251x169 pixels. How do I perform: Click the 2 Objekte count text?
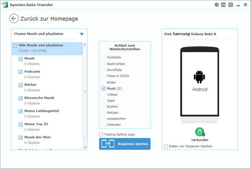pos(32,130)
